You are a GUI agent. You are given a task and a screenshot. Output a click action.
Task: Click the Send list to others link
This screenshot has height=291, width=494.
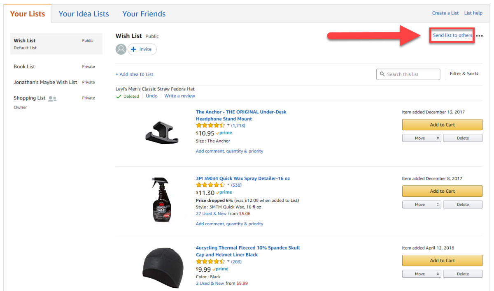point(452,35)
